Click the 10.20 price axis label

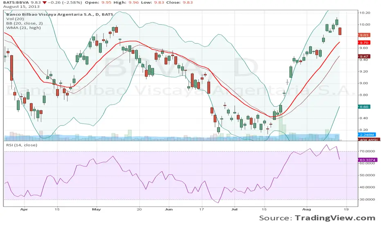(365, 13)
